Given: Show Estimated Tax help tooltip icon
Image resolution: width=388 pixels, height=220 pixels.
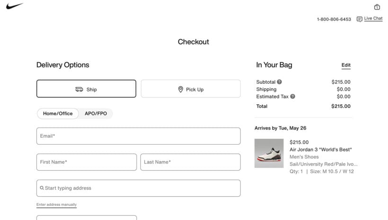Looking at the screenshot, I should pyautogui.click(x=292, y=97).
